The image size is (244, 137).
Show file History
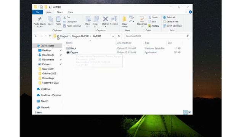tap(154, 26)
